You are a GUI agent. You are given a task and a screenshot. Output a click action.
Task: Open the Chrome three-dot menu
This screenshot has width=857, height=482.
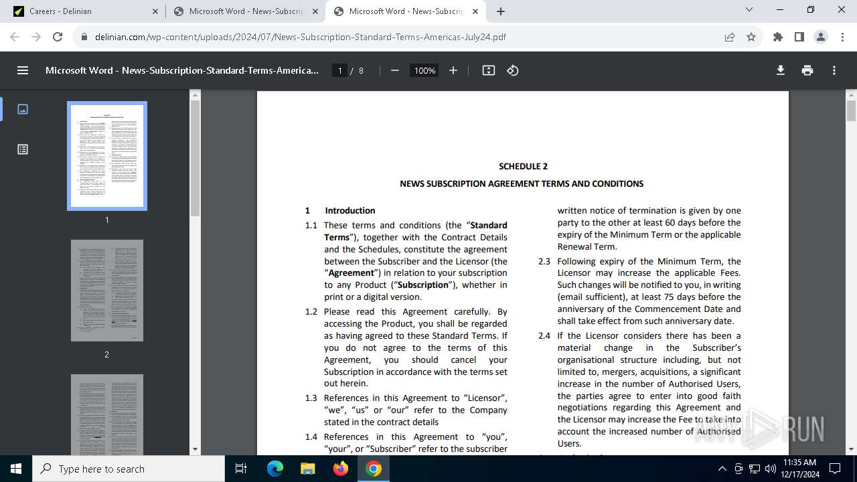coord(842,37)
